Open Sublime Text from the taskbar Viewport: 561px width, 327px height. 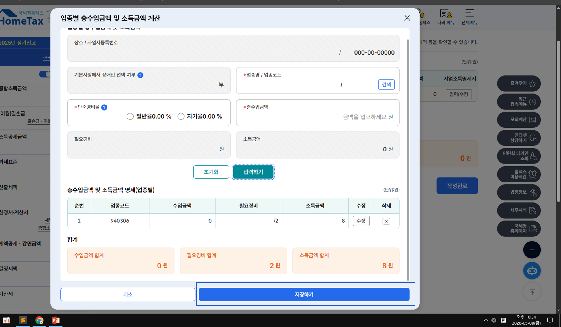click(x=23, y=320)
